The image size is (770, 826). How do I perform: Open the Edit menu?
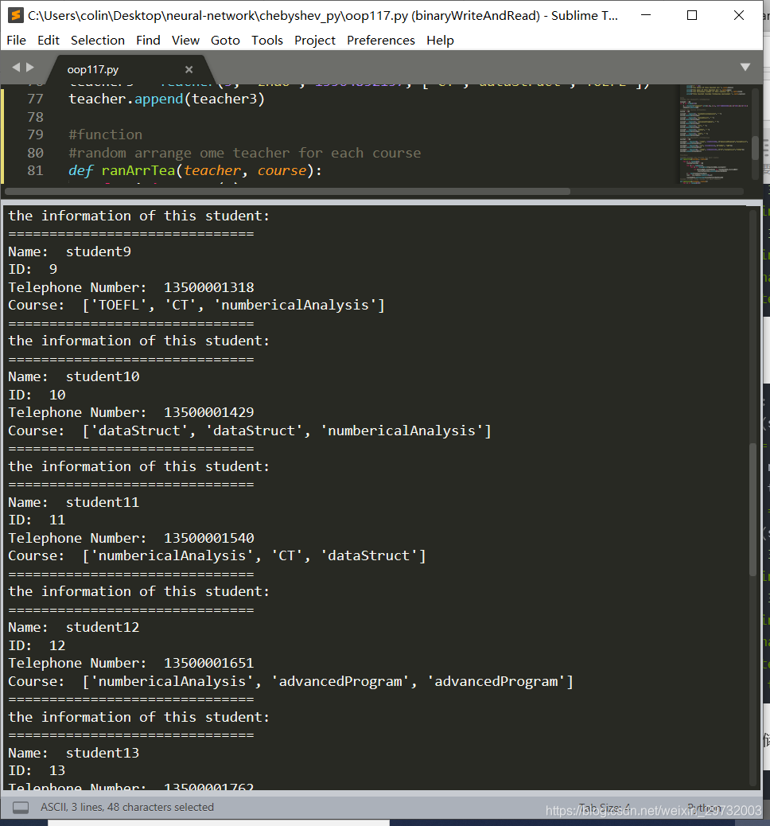(x=49, y=40)
